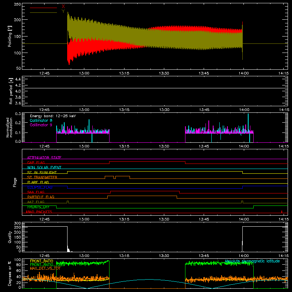Click the olive Y legend line

tap(43, 13)
